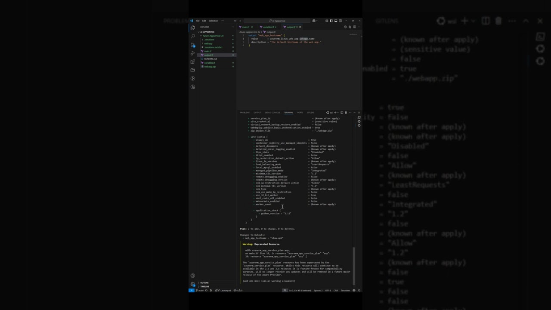This screenshot has height=310, width=551.
Task: Close the terminal panel
Action: (x=359, y=112)
